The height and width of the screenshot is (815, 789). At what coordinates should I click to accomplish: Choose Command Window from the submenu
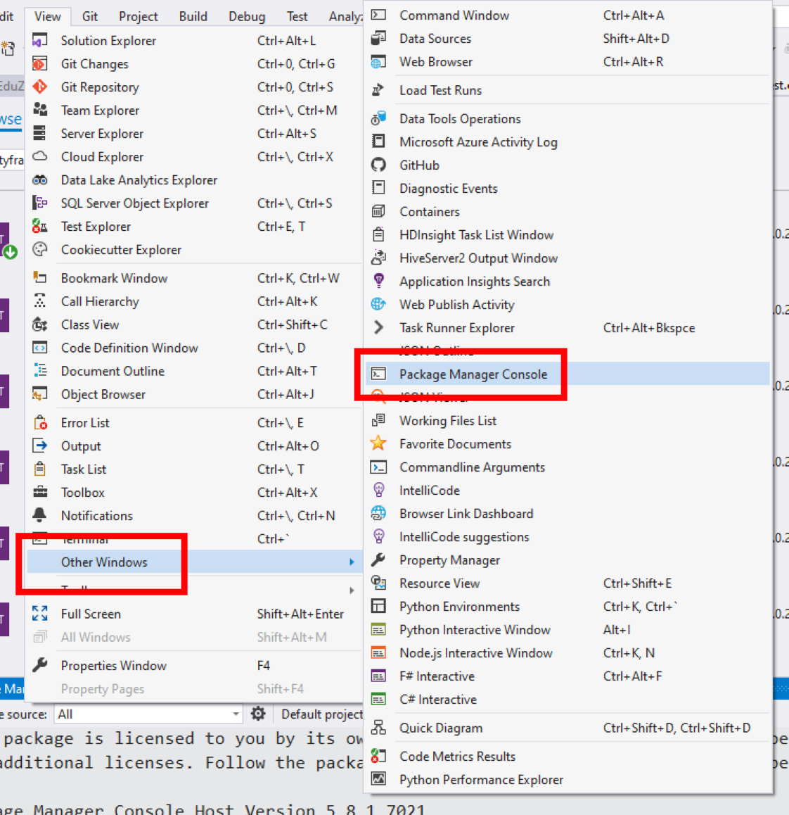click(567, 15)
